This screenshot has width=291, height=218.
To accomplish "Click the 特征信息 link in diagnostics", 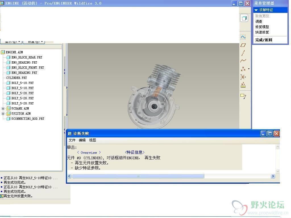I will pos(134,152).
